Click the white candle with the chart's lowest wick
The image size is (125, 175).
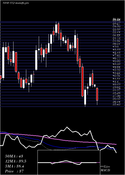pyautogui.click(x=85, y=97)
